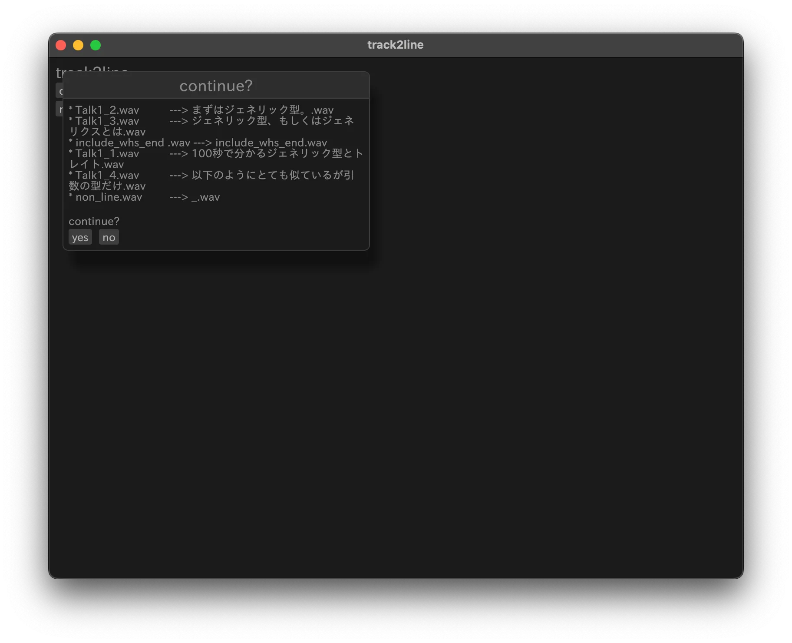
Task: Click the partially hidden button starting with r
Action: [59, 109]
